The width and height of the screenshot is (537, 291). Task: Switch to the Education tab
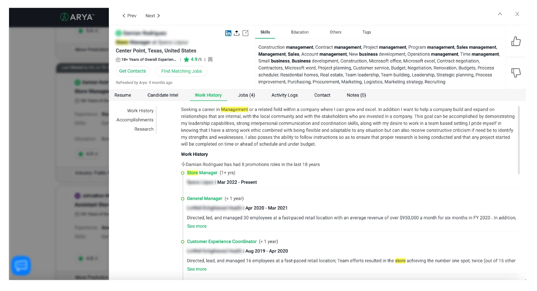(x=300, y=32)
